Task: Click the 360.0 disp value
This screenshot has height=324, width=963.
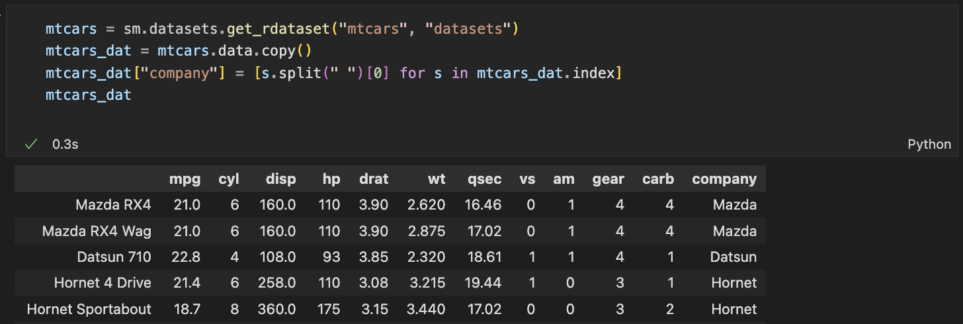Action: click(276, 309)
